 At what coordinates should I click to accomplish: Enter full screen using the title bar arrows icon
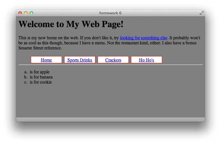point(201,13)
